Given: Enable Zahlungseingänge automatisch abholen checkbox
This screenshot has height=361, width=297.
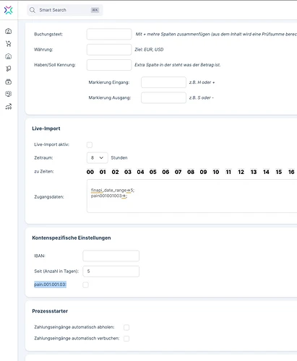Looking at the screenshot, I should click(126, 327).
